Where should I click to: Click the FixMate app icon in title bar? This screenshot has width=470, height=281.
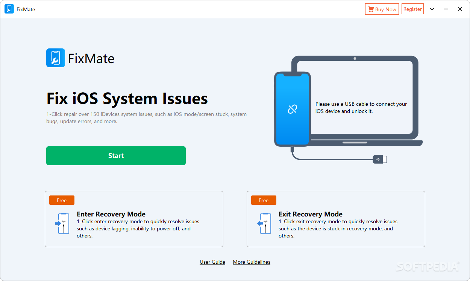tap(9, 9)
